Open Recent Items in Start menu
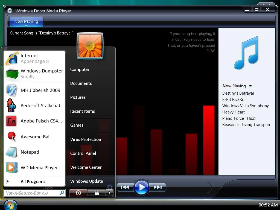The height and width of the screenshot is (210, 280). click(x=82, y=111)
